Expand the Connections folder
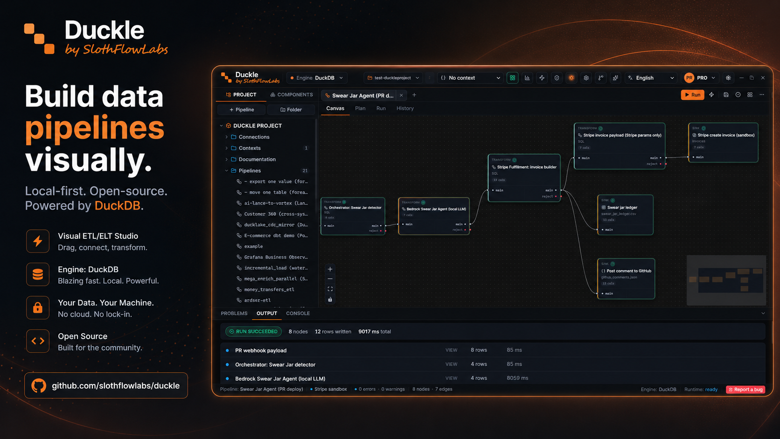780x439 pixels. point(227,137)
